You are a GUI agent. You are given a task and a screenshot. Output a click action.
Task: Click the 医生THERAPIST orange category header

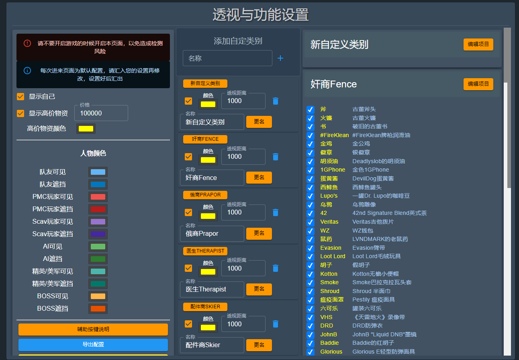click(205, 251)
